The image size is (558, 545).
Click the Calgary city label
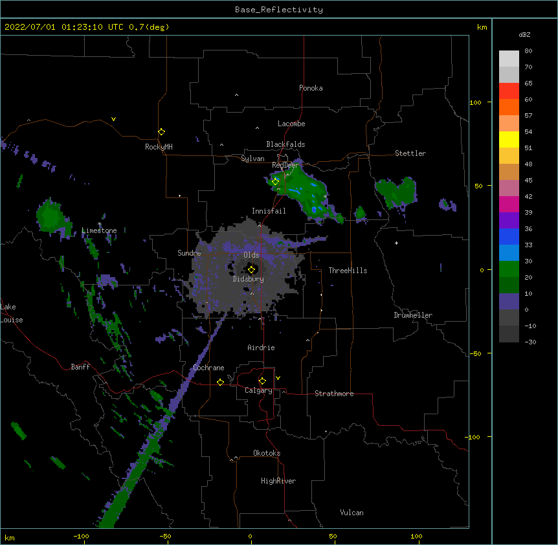coord(259,390)
